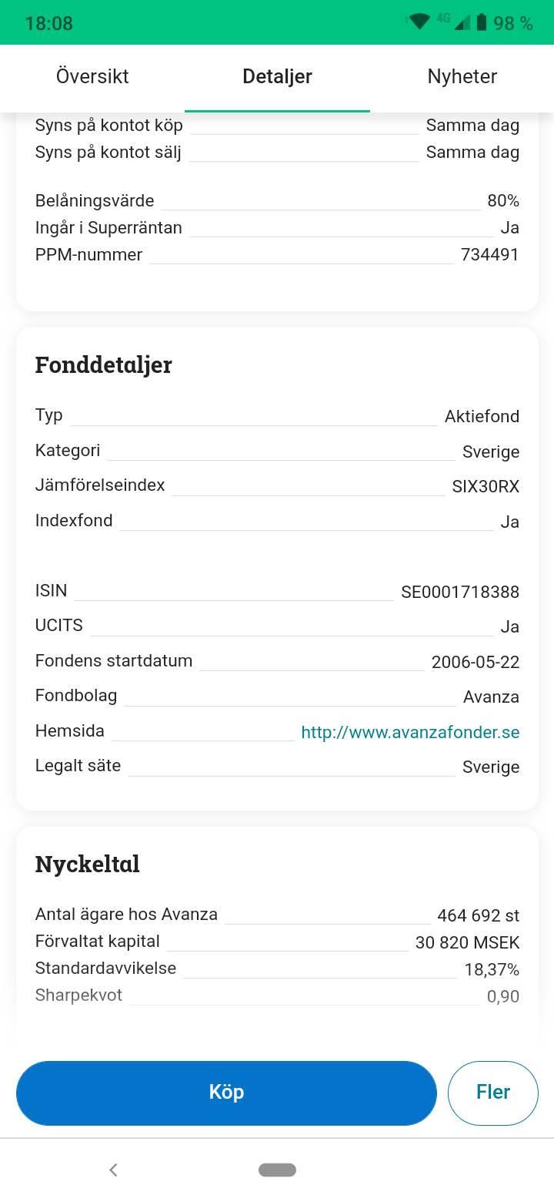
Task: Select the Detaljer tab
Action: click(x=277, y=76)
